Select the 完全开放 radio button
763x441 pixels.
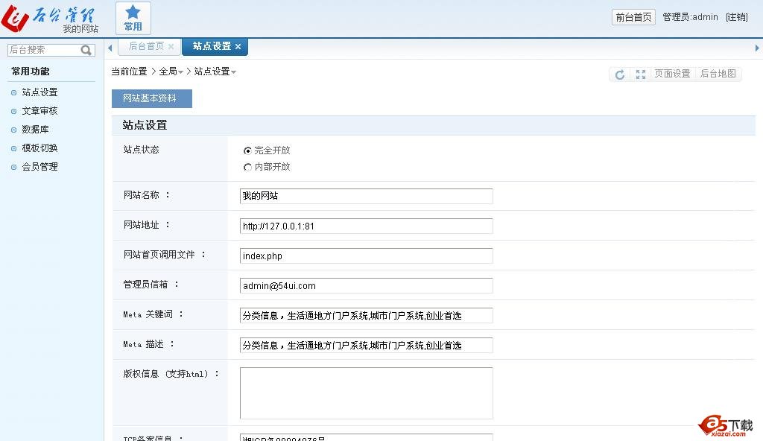tap(248, 150)
